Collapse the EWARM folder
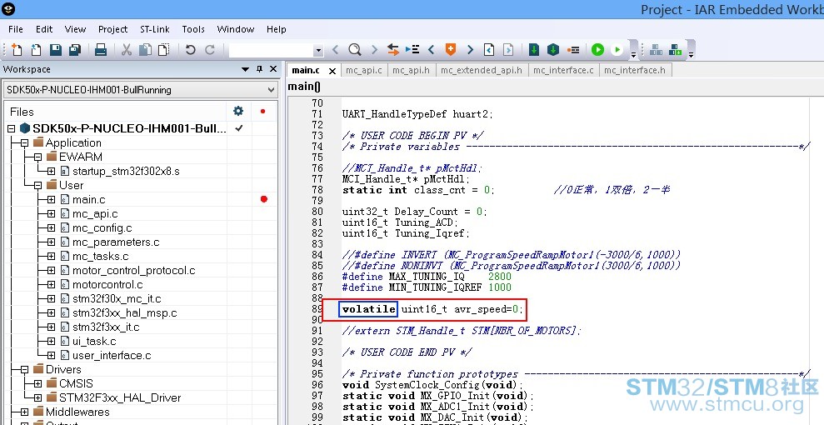This screenshot has width=824, height=425. coord(37,157)
